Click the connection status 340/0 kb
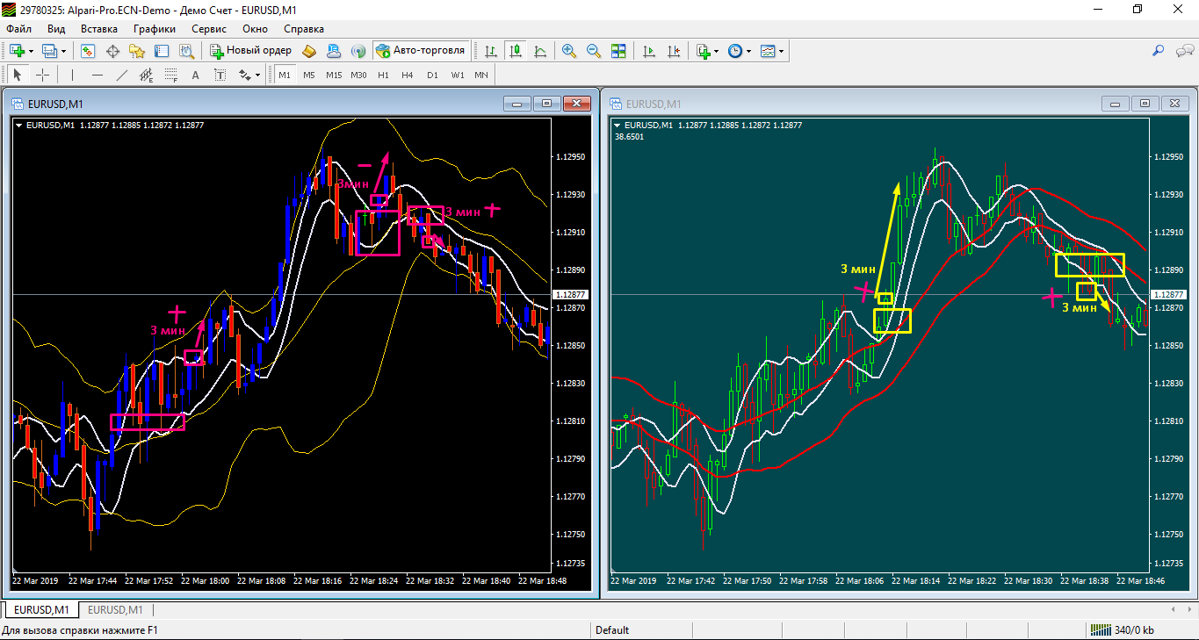This screenshot has width=1199, height=640. pos(1122,630)
